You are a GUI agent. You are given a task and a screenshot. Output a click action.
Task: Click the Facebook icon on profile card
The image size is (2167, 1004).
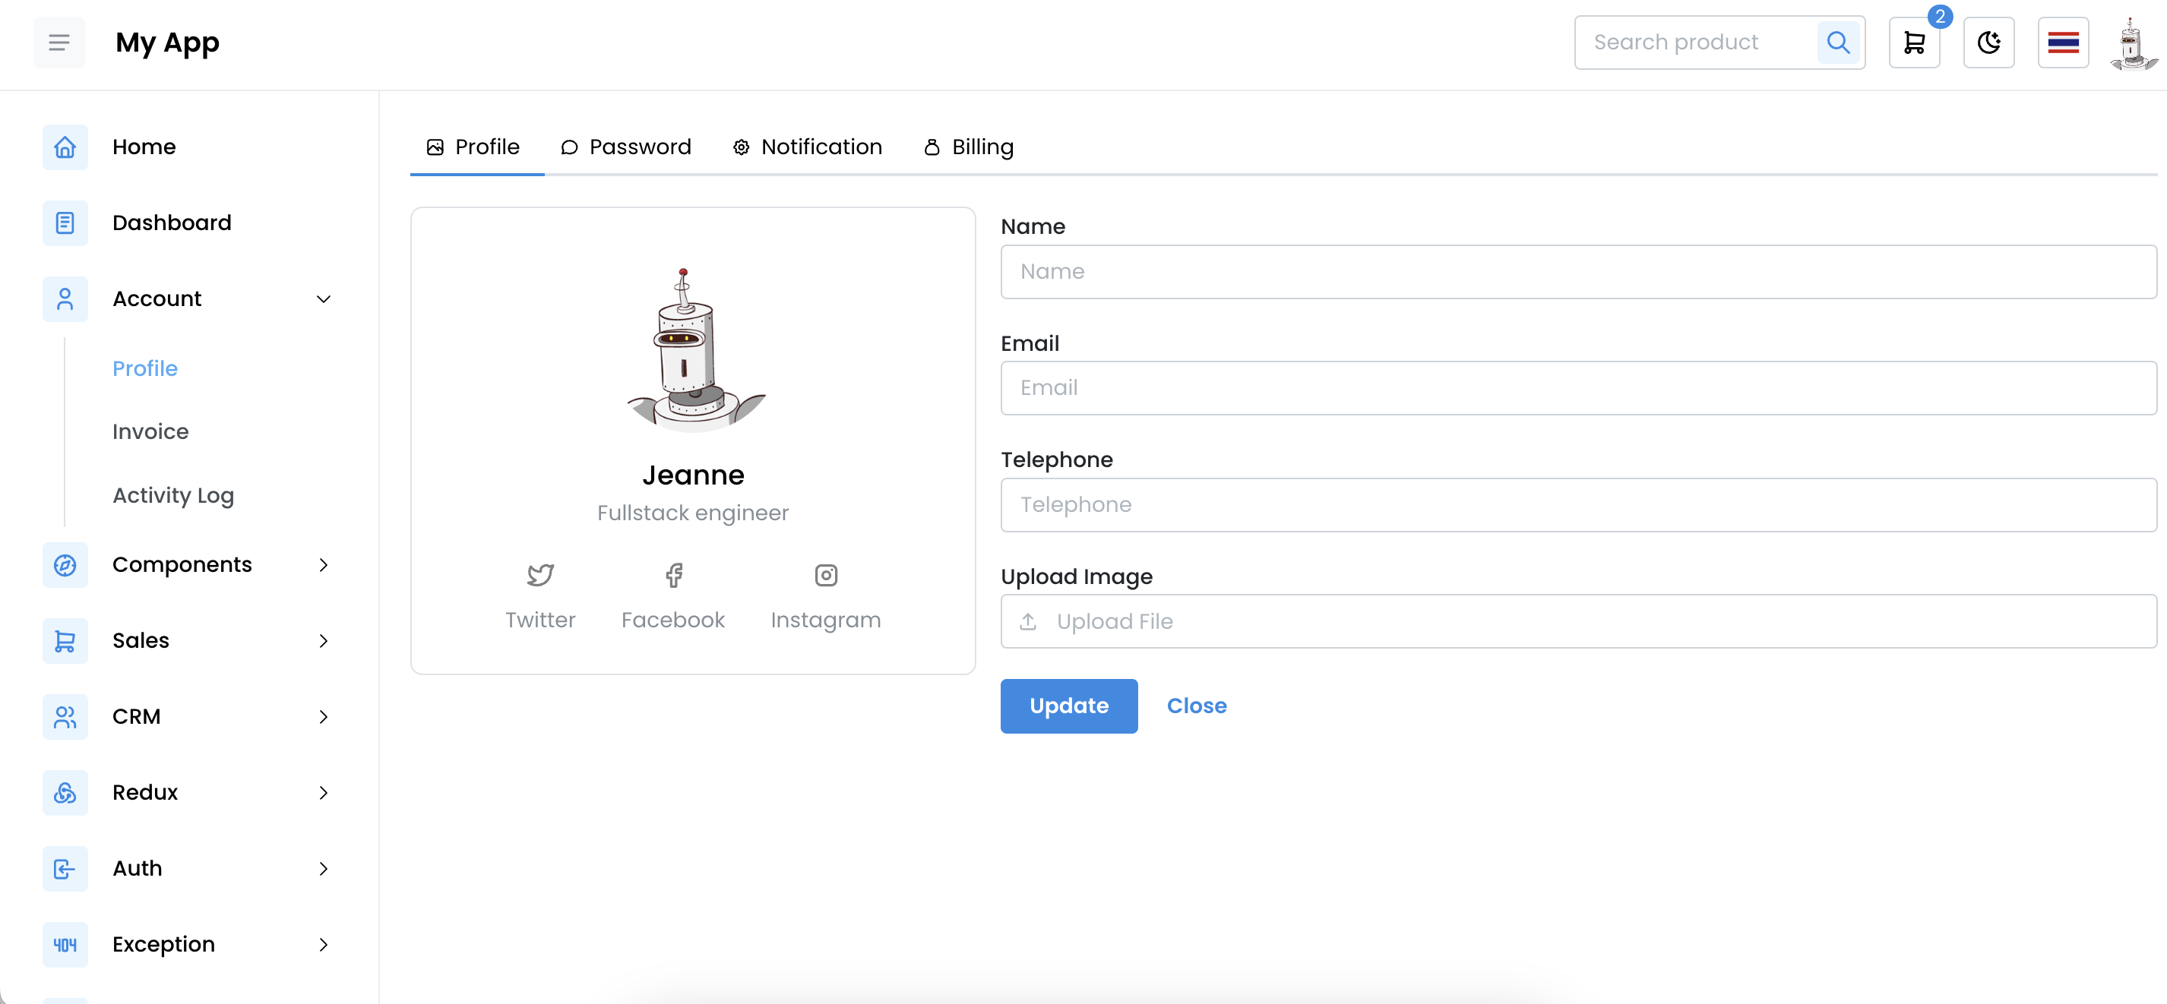pyautogui.click(x=673, y=575)
